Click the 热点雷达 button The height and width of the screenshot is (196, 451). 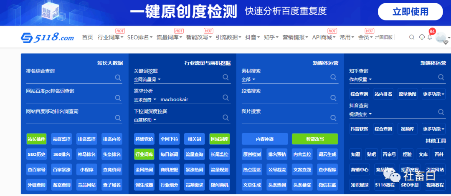pos(252,170)
